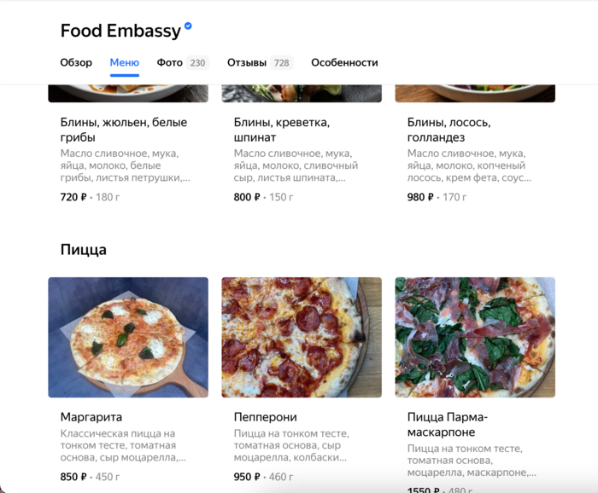Click the 728 reviews count badge
598x493 pixels.
(281, 63)
